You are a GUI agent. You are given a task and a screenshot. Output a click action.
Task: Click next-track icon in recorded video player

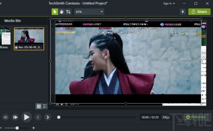point(62,104)
